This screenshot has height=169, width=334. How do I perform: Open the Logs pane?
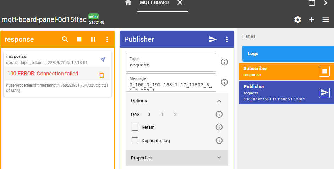click(288, 54)
